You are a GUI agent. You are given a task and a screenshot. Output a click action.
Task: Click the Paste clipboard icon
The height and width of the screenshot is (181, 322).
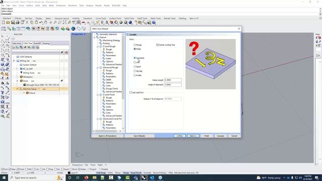tap(36, 23)
